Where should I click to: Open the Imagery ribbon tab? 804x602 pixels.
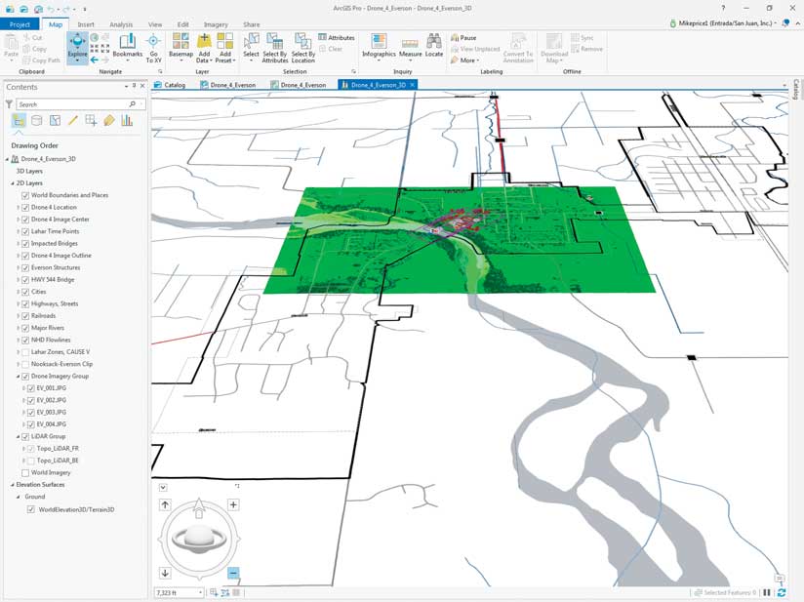pos(216,24)
